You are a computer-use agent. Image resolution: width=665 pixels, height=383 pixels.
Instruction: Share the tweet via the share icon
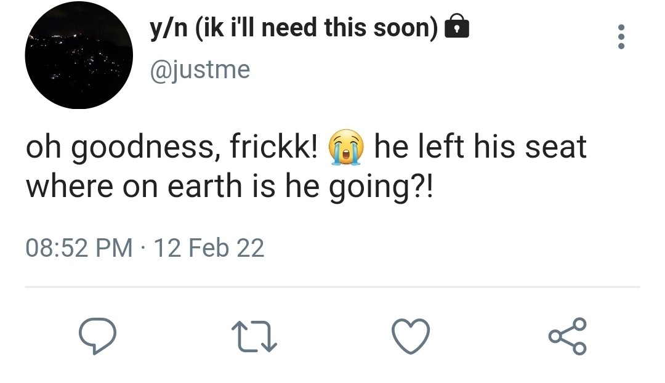pos(566,336)
